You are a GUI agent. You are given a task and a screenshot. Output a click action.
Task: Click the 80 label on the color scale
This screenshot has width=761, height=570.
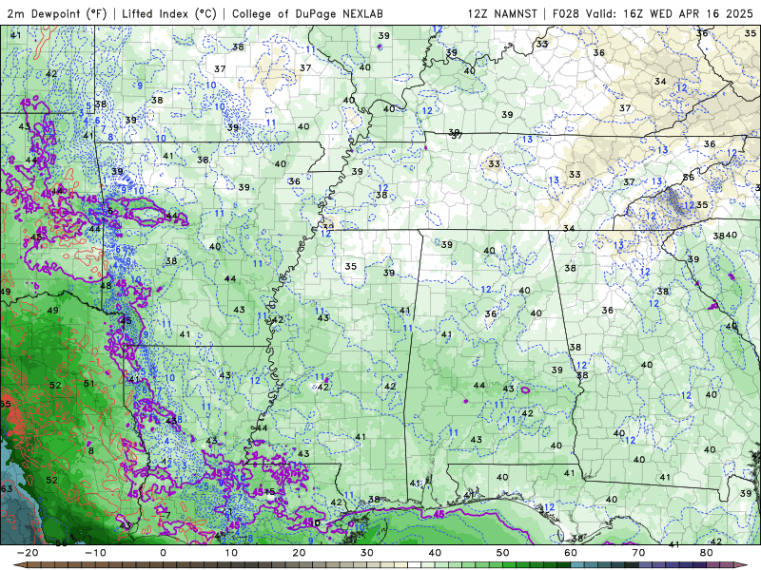(x=707, y=553)
